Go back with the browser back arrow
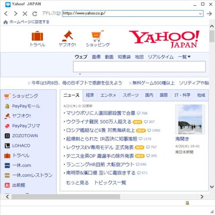215x215 pixels. tap(6, 14)
